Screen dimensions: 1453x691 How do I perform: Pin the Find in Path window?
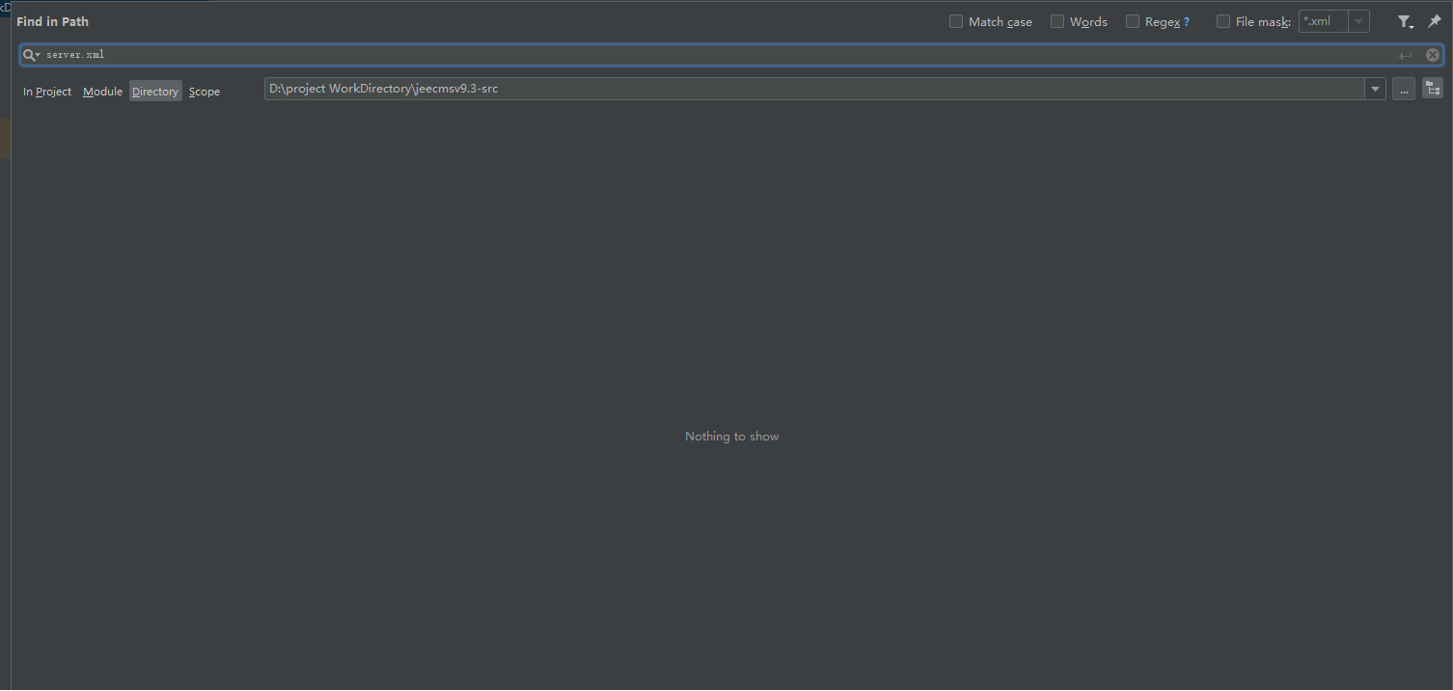tap(1434, 21)
